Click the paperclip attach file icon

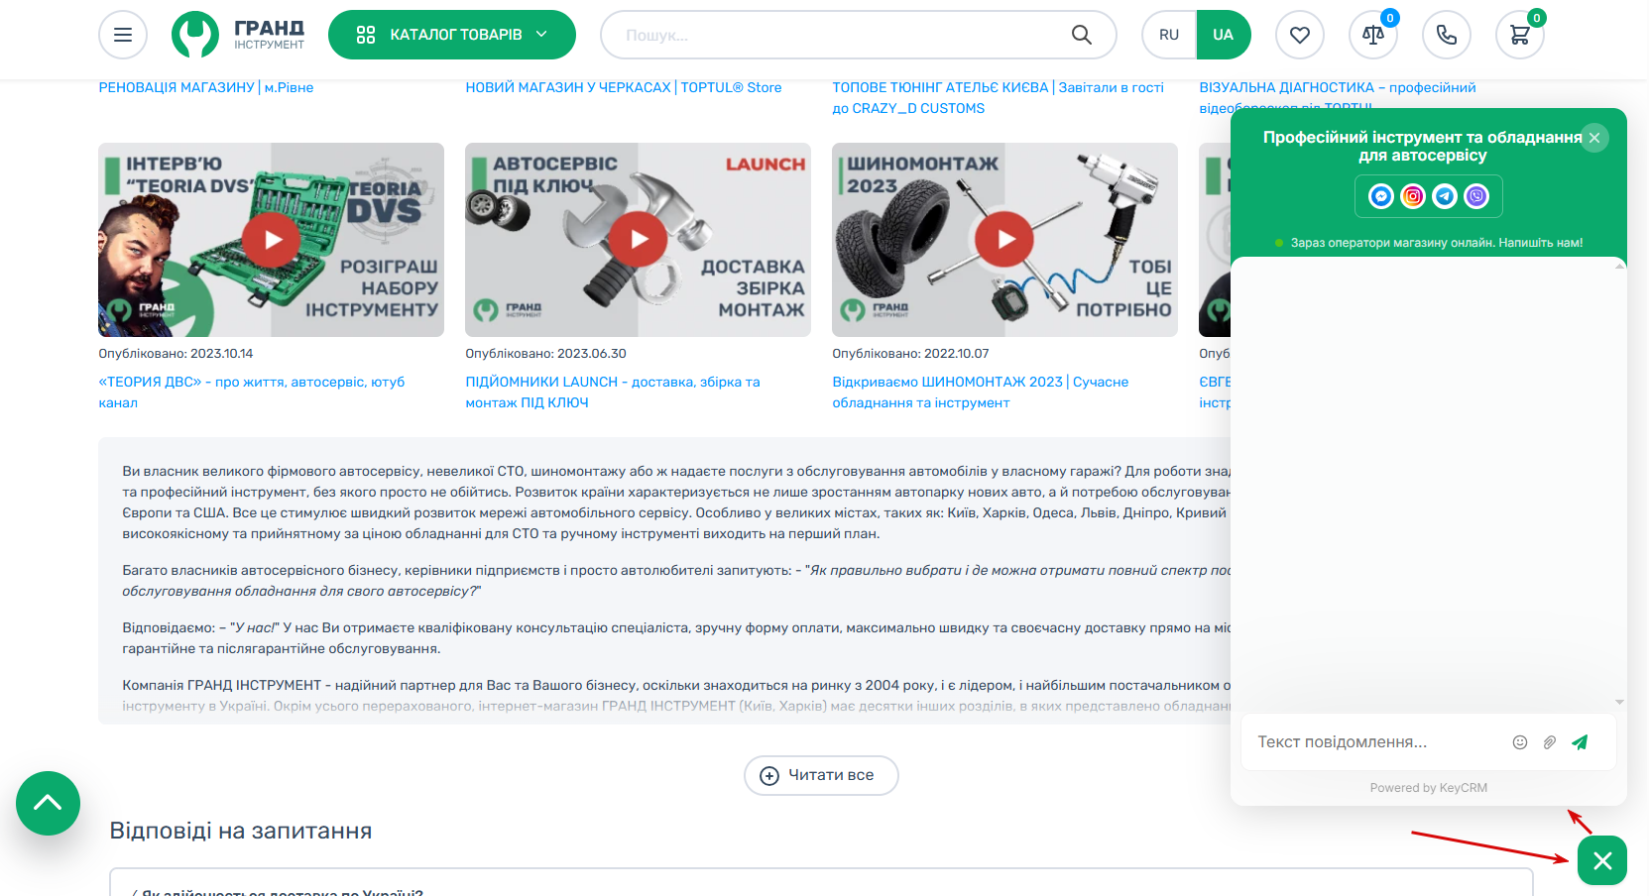coord(1550,742)
